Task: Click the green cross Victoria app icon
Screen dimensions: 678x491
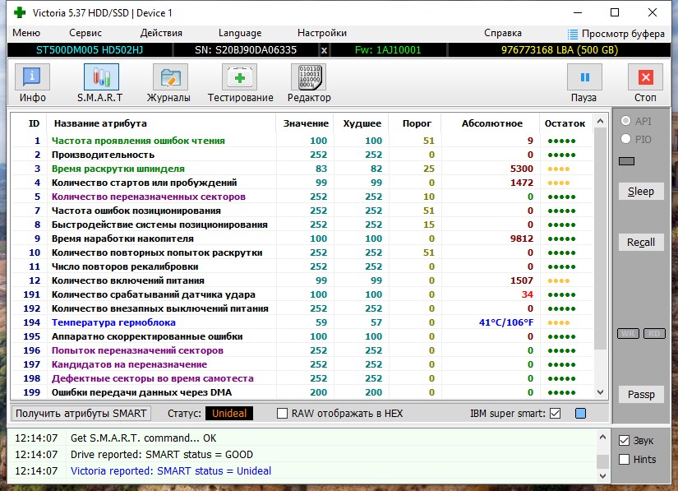Action: (20, 12)
